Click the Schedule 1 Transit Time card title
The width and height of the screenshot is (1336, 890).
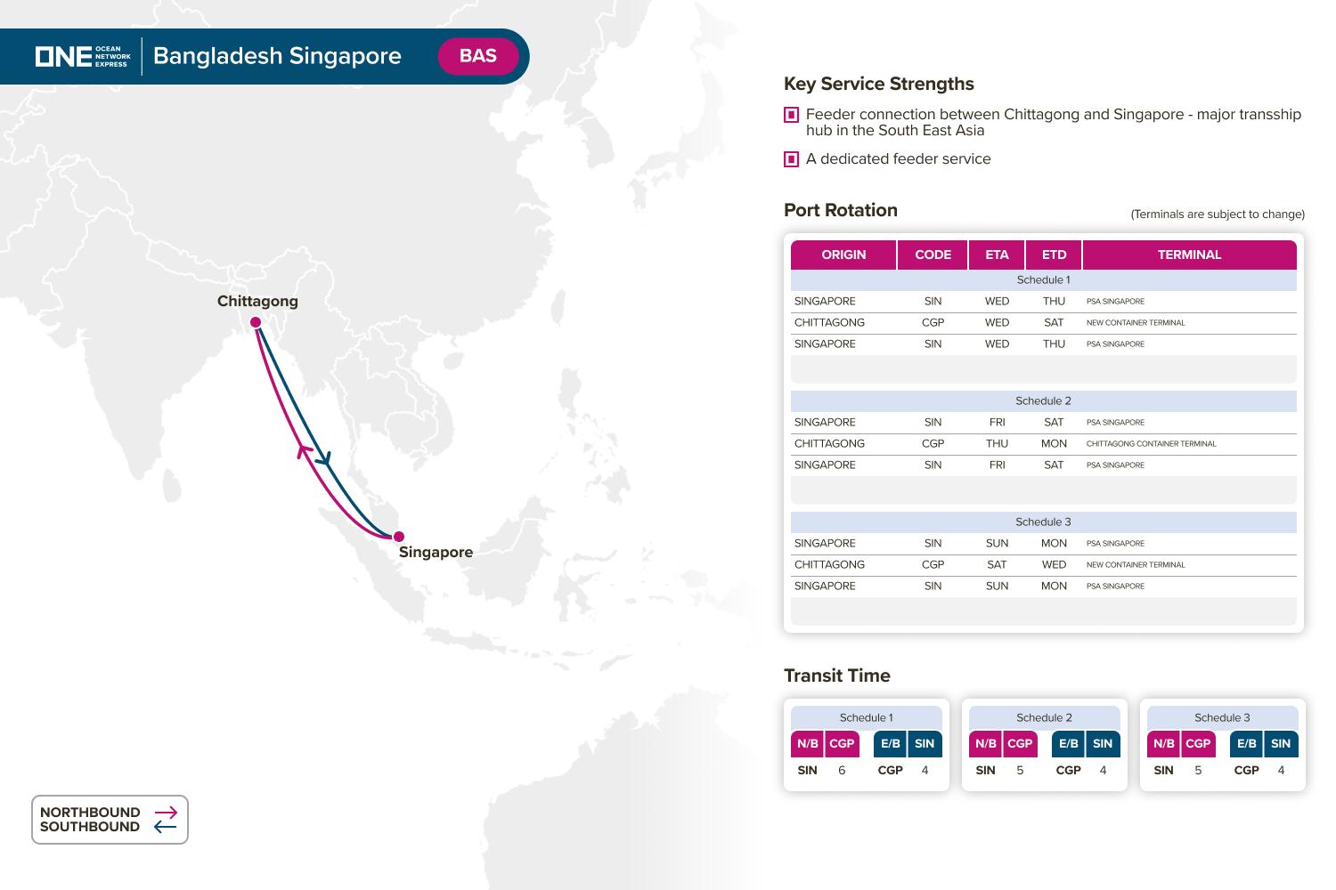pos(866,718)
